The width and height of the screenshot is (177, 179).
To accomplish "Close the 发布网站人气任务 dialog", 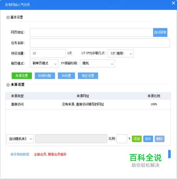I will pyautogui.click(x=173, y=3).
